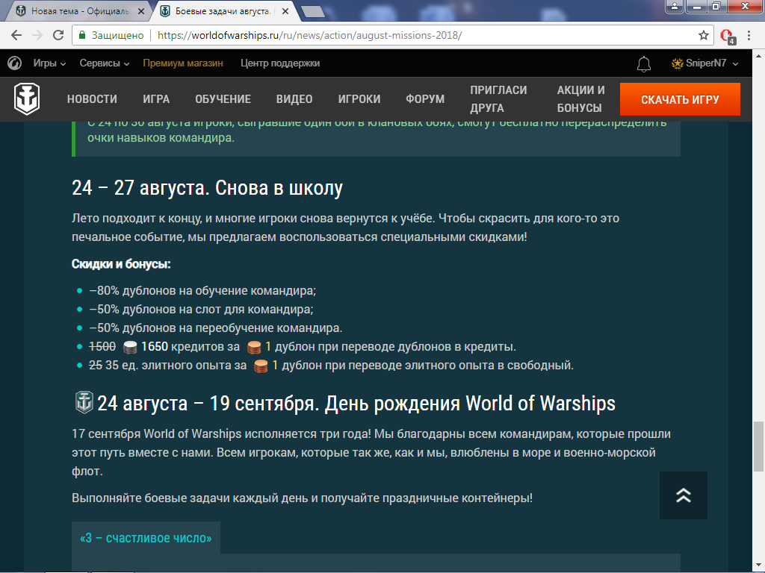Screen dimensions: 765x573
Task: Close the 'Новая тема' browser tab
Action: 141,11
